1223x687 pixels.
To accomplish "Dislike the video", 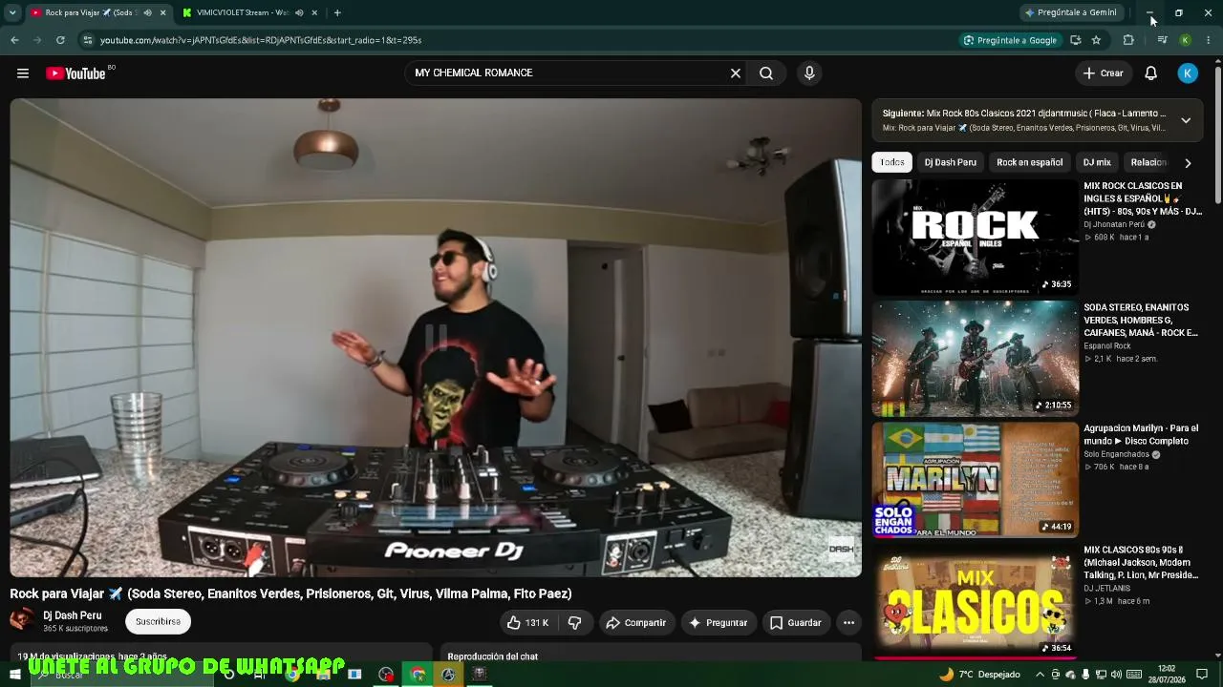I will (x=575, y=623).
